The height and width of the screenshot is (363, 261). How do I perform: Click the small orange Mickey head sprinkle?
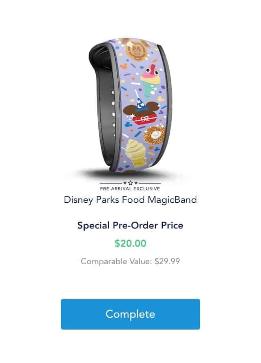click(123, 66)
